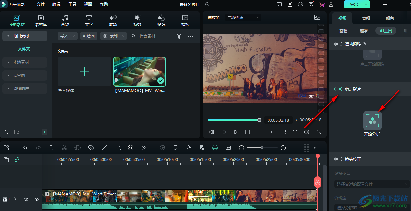Delete selected clip with trash icon
411x211 pixels.
coord(51,148)
